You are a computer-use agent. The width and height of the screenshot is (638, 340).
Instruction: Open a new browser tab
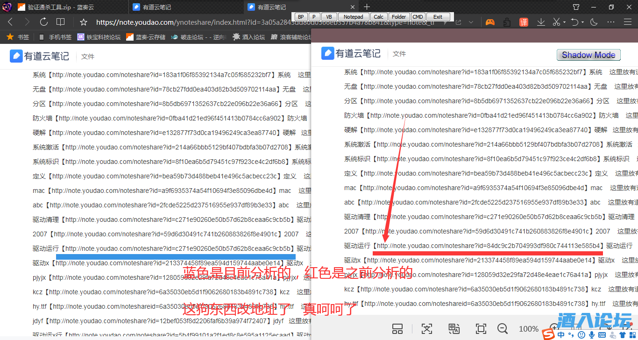(x=367, y=7)
